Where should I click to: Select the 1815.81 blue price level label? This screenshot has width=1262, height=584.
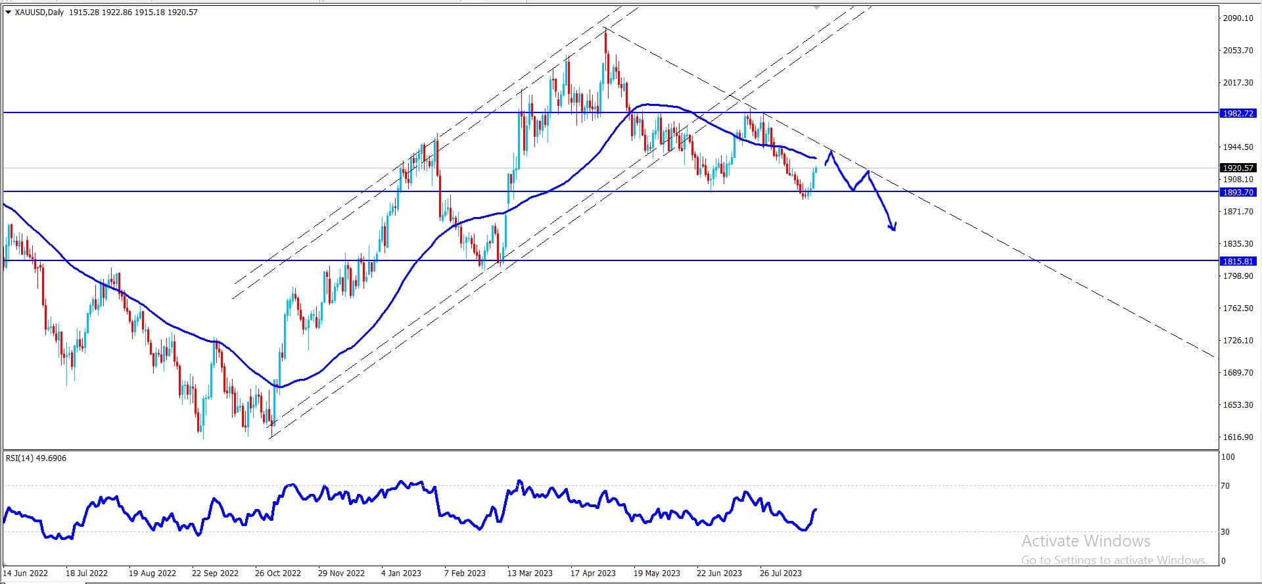(1238, 261)
